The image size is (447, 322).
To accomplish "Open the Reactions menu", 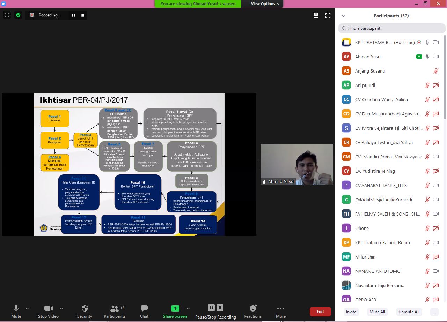I will 252,312.
